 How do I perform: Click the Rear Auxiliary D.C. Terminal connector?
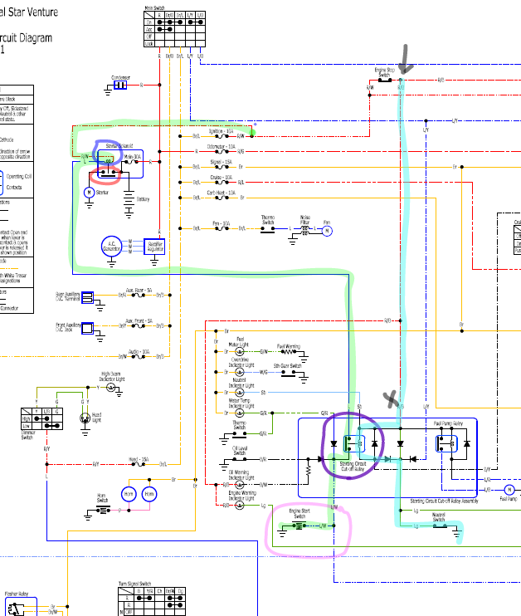(x=87, y=297)
